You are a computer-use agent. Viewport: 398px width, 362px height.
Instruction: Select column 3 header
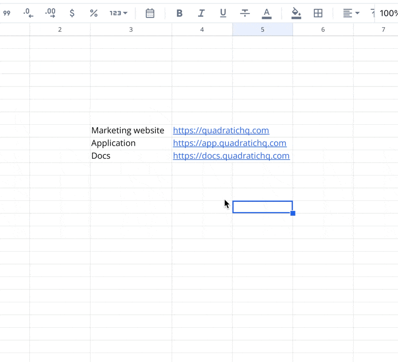point(131,29)
